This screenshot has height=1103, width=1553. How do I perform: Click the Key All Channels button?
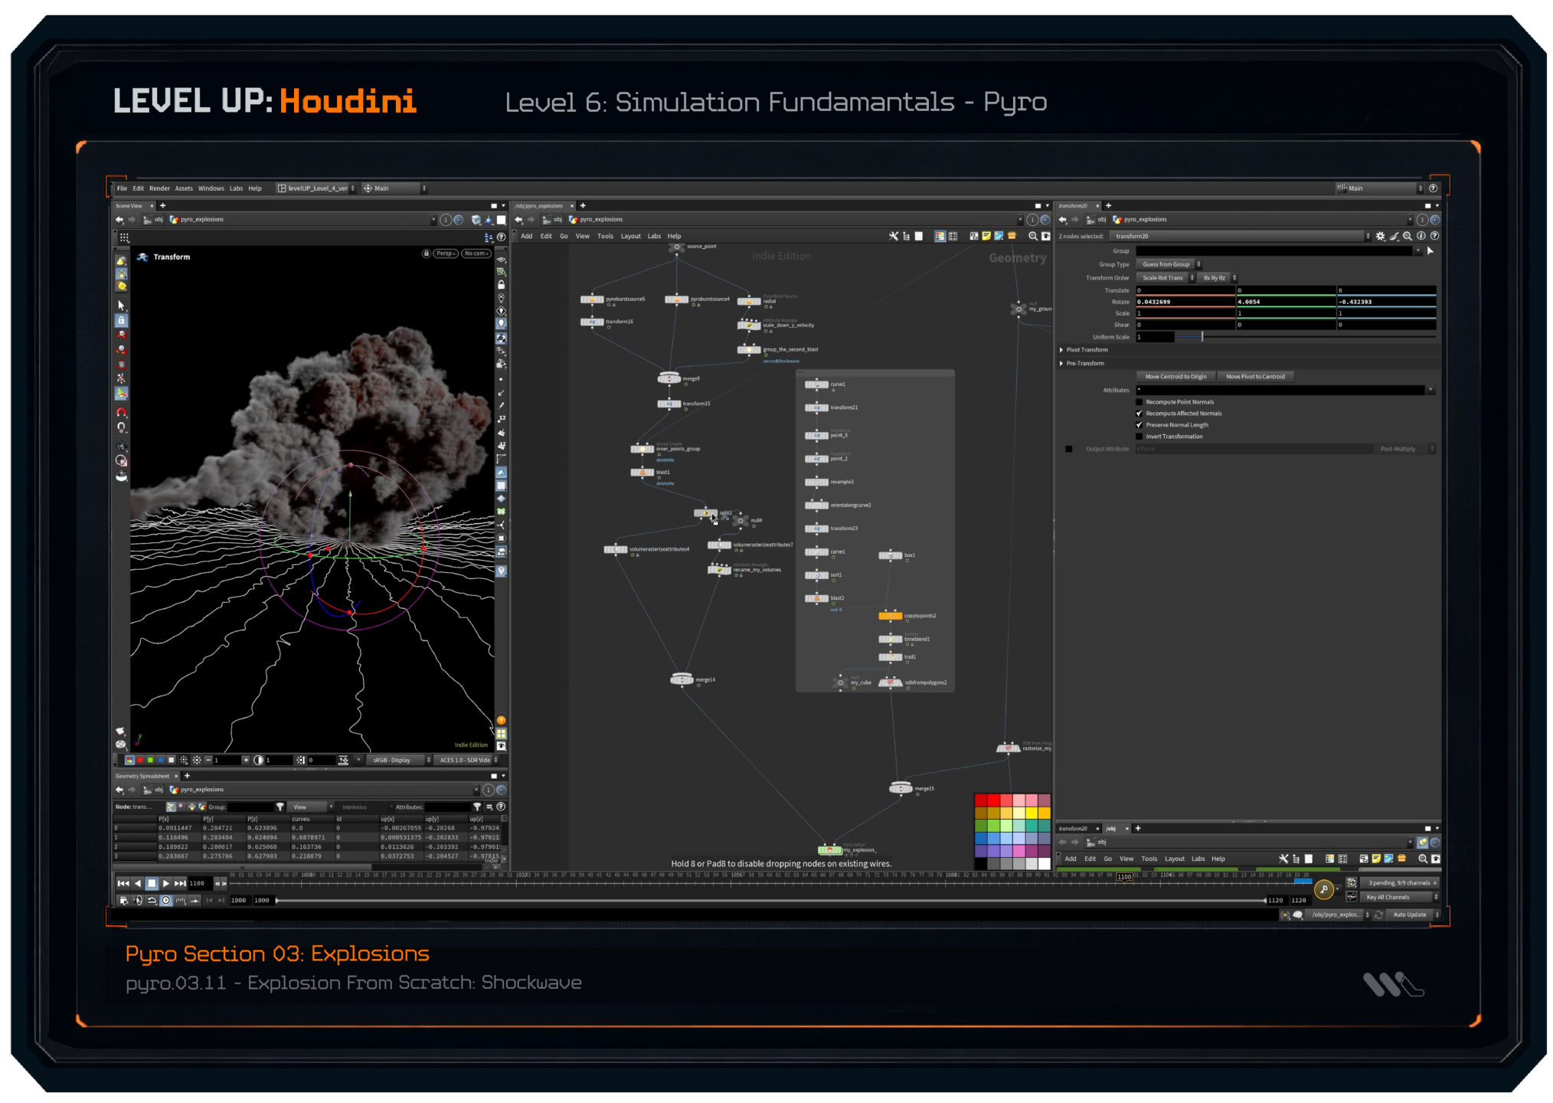[1388, 897]
